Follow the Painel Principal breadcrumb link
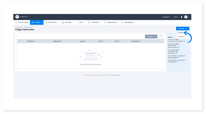The width and height of the screenshot is (206, 114). (19, 27)
